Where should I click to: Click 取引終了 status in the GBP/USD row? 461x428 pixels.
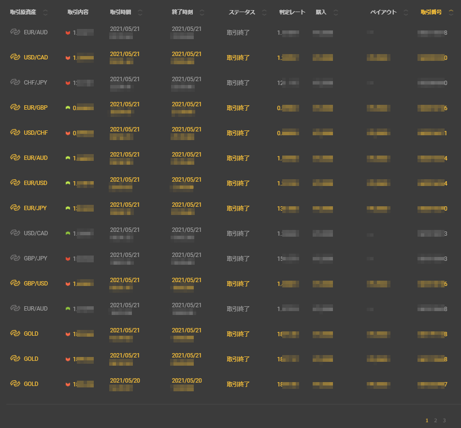[238, 284]
